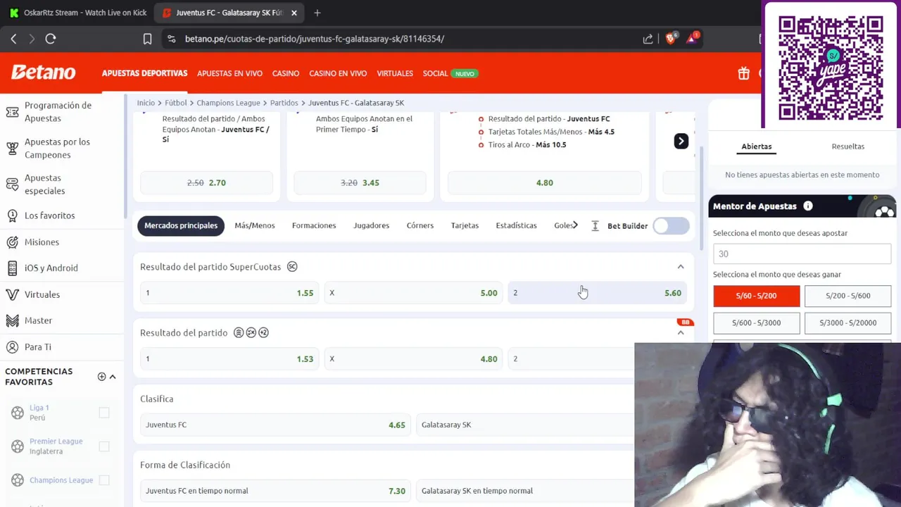This screenshot has width=901, height=507.
Task: Go to Fútbol breadcrumb
Action: (176, 103)
